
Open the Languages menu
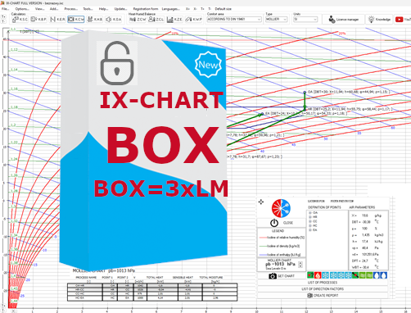coord(171,9)
